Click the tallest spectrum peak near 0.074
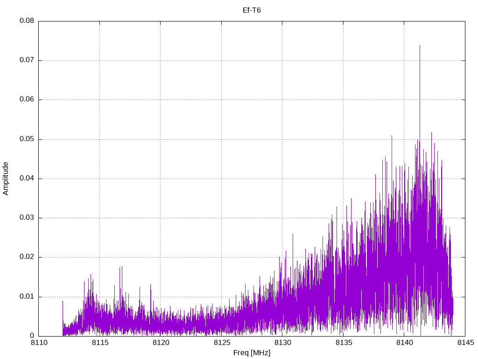Viewport: 478px width, 359px height. tap(420, 46)
